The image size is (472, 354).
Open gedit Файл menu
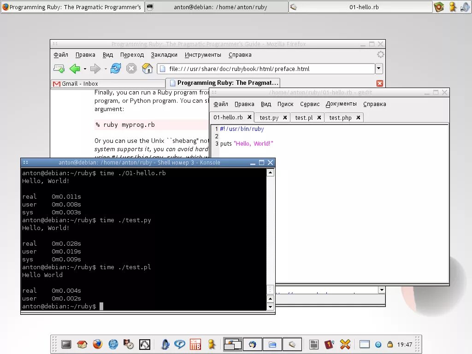tap(221, 104)
